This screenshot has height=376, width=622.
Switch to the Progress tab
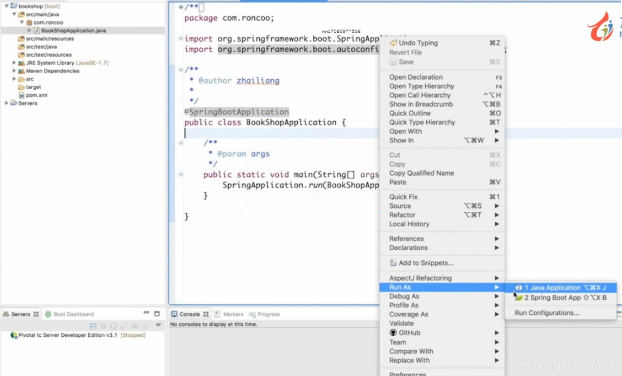coord(264,314)
